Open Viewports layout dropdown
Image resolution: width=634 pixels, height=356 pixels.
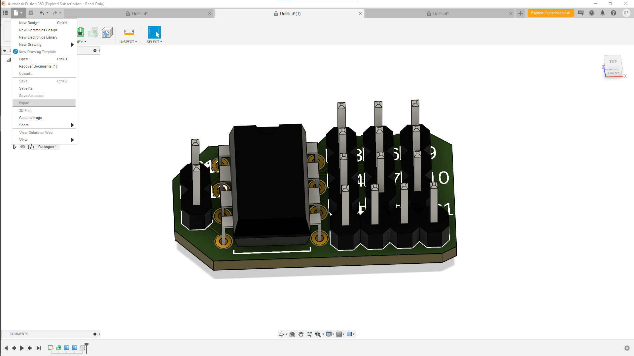point(351,334)
